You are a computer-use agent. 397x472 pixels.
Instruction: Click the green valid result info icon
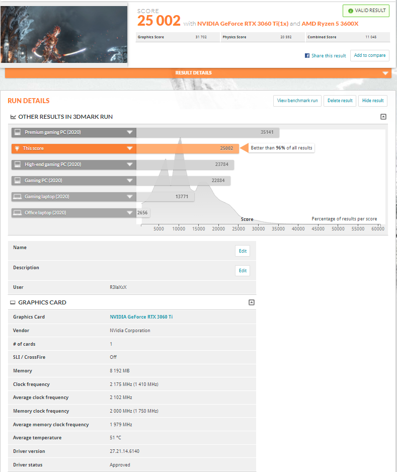(350, 11)
